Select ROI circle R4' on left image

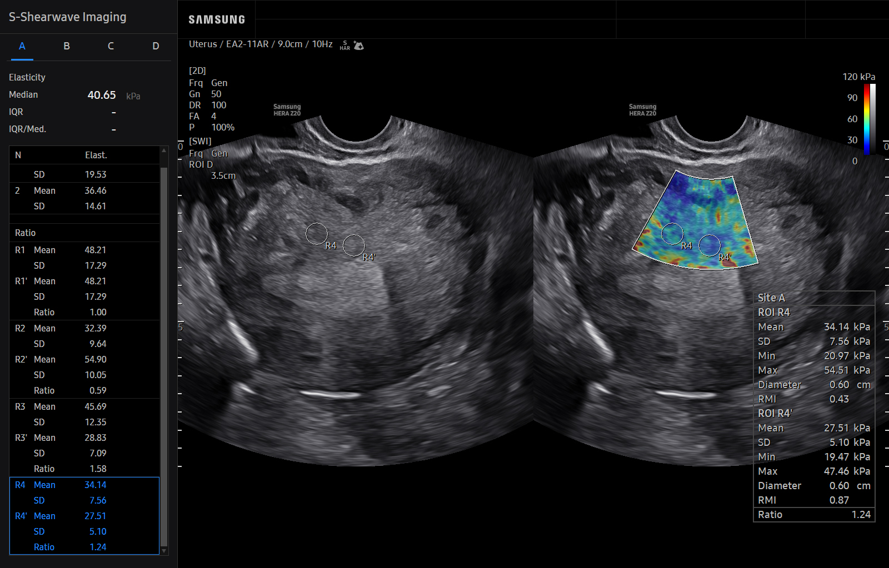coord(354,245)
